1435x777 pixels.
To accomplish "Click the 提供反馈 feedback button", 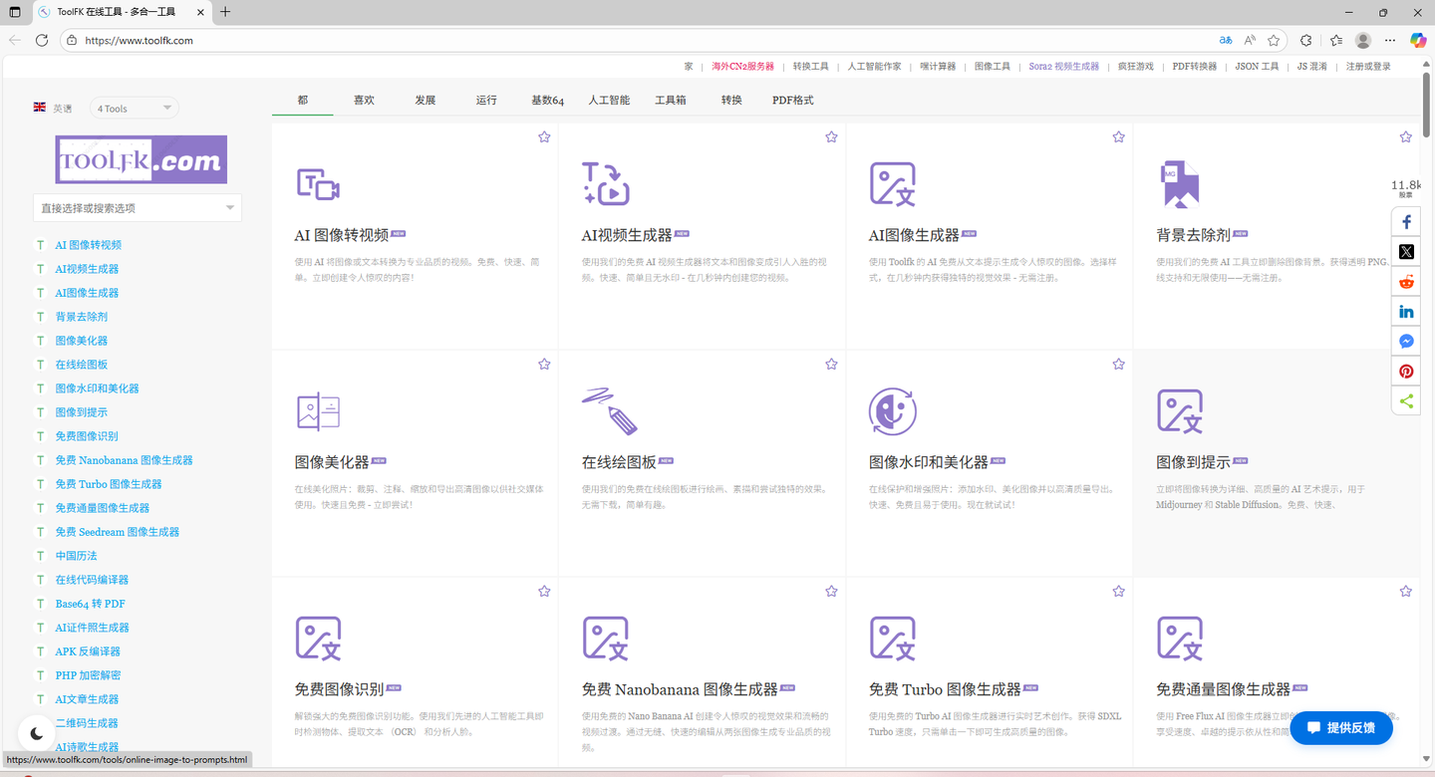I will click(x=1341, y=728).
